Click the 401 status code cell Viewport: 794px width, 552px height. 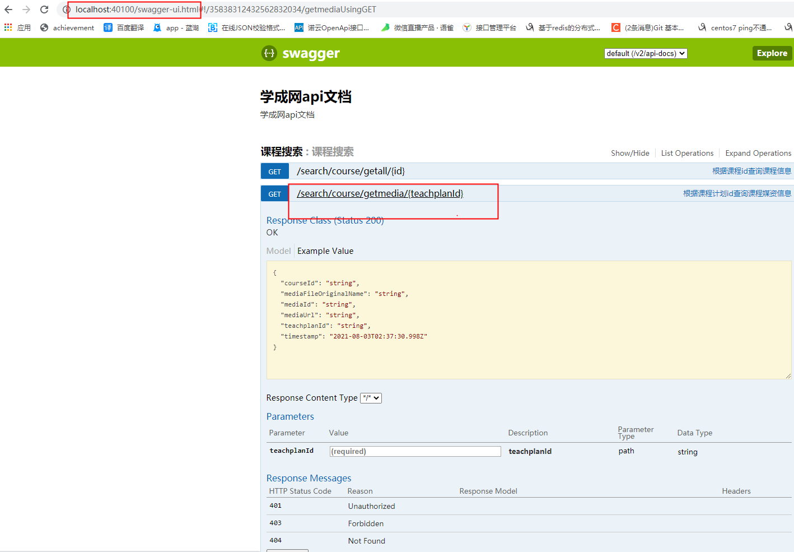275,505
